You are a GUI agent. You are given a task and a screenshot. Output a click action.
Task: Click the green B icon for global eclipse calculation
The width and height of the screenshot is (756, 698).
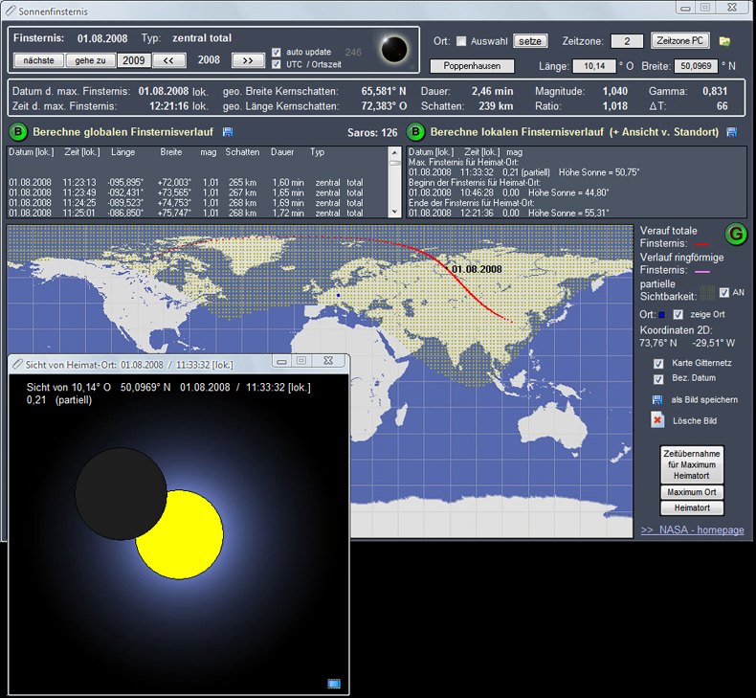pos(18,132)
